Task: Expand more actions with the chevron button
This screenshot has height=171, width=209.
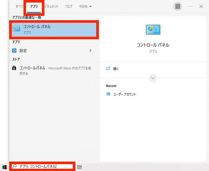Action: click(153, 78)
